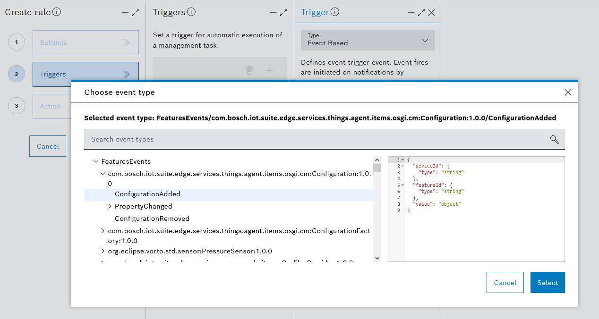Click the tree scrollbar down arrow
This screenshot has width=599, height=319.
377,258
